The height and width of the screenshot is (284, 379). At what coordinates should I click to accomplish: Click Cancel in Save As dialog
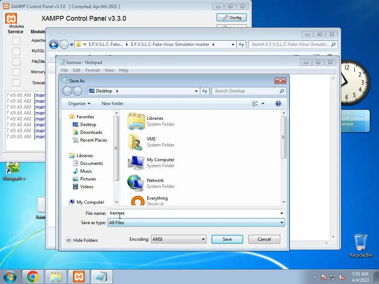pyautogui.click(x=264, y=239)
